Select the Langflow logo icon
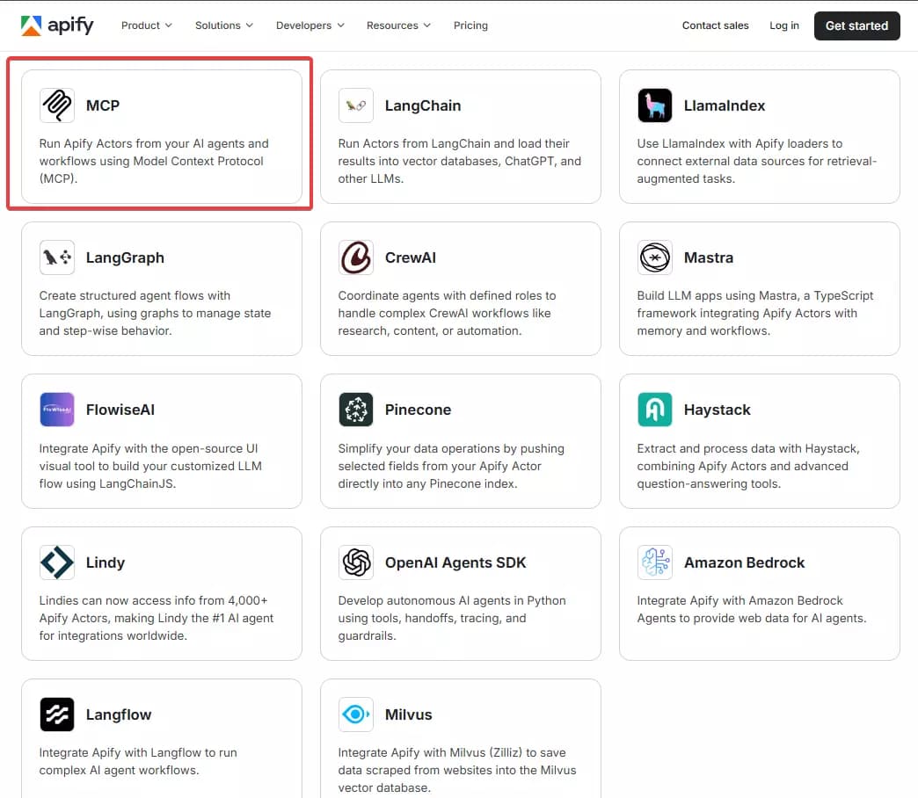918x798 pixels. (x=56, y=715)
